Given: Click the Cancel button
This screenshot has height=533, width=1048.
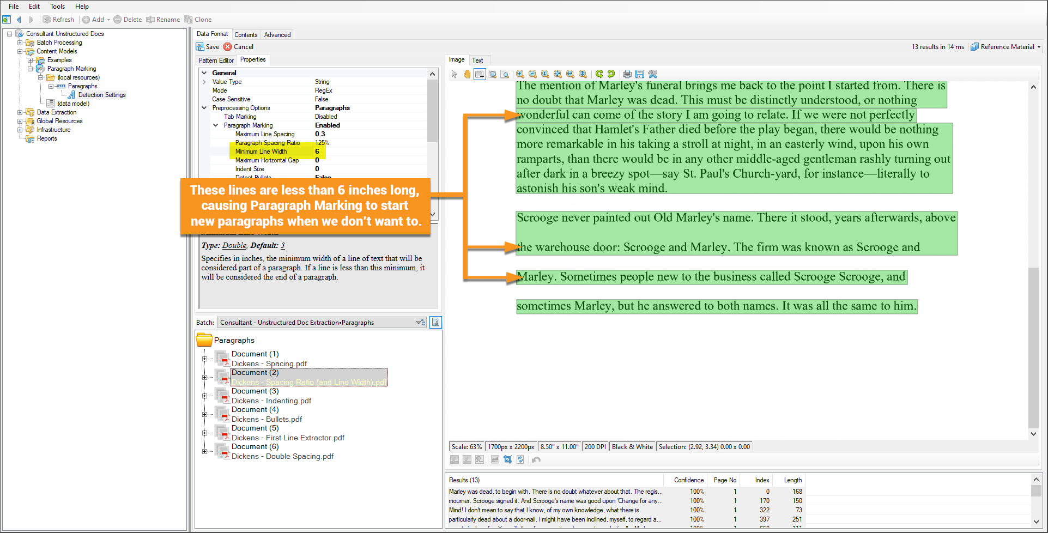Looking at the screenshot, I should (x=239, y=47).
